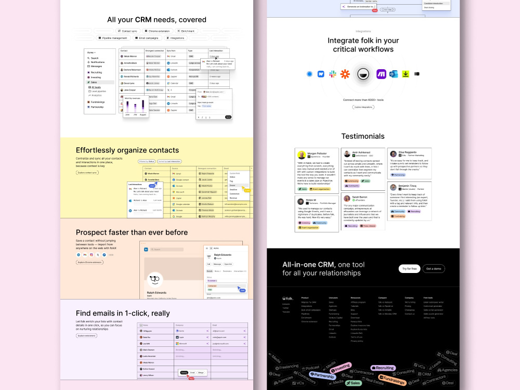Viewport: 520px width, 390px height.
Task: Open Lead pipeline view in sidebar mockup
Action: 97,91
